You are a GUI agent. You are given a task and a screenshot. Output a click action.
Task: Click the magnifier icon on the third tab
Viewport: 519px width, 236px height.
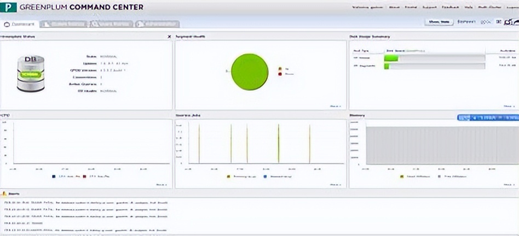(x=94, y=24)
